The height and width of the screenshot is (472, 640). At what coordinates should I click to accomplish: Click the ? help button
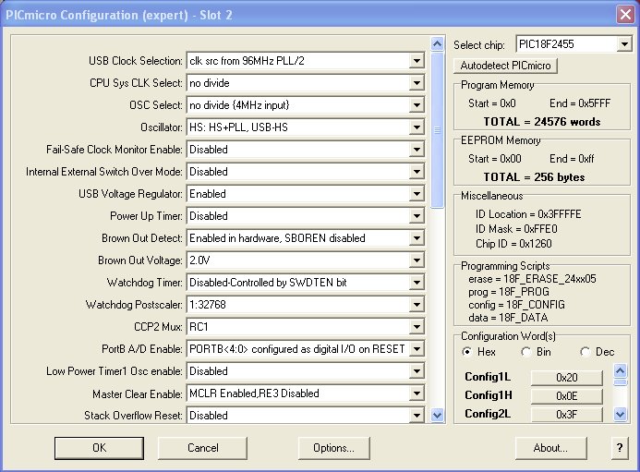pos(619,448)
